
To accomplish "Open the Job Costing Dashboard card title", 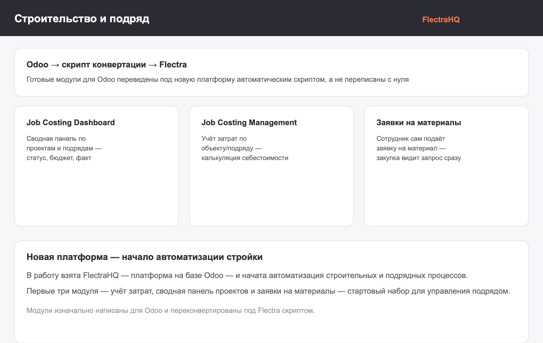I will point(71,122).
